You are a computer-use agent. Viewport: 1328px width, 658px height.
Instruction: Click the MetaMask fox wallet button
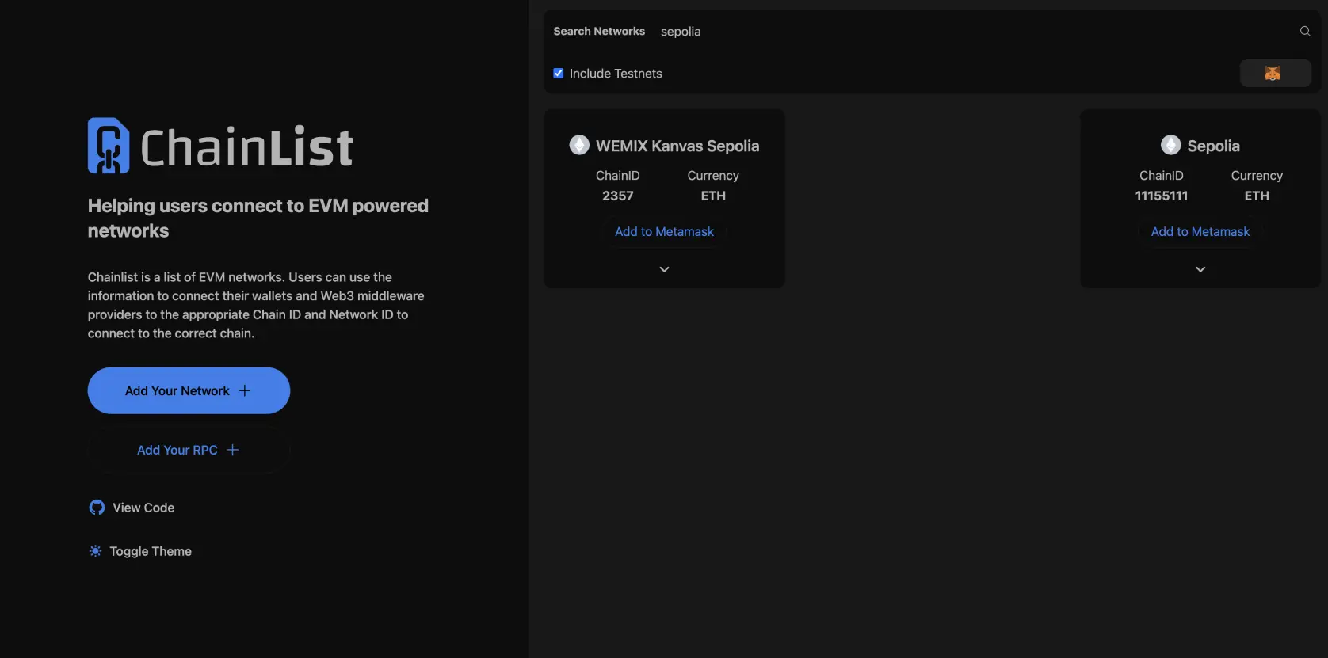(1275, 74)
